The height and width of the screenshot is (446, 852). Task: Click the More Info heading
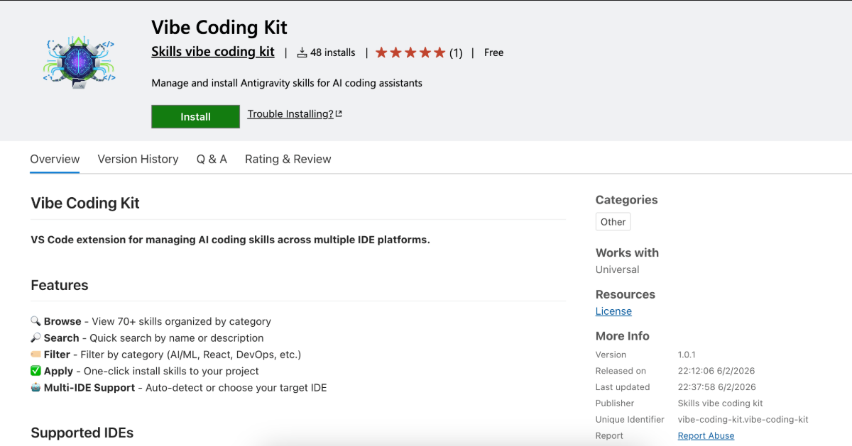tap(623, 336)
